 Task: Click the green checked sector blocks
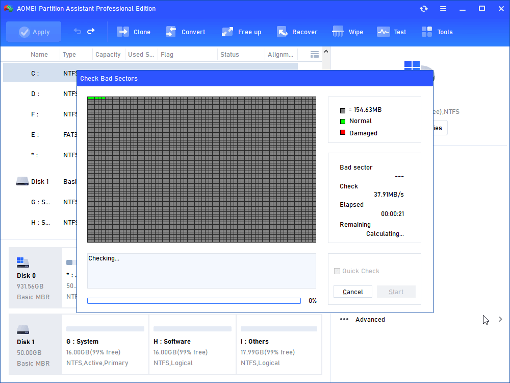(96, 98)
